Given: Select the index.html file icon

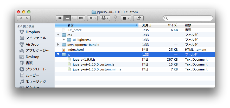Looking at the screenshot, I should (x=64, y=49).
